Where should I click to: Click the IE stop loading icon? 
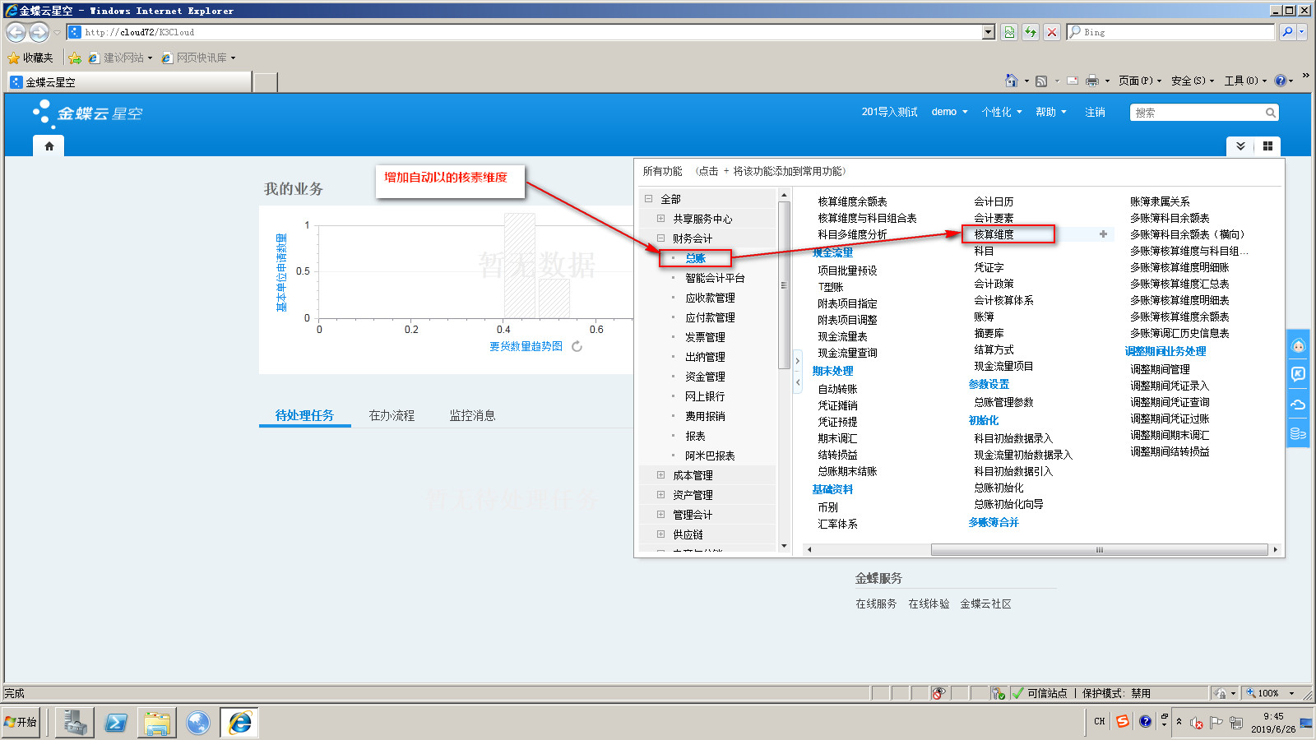(1052, 32)
